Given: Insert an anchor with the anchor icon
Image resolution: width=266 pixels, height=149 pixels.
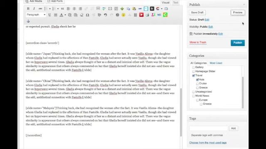Looking at the screenshot, I should 28,21.
